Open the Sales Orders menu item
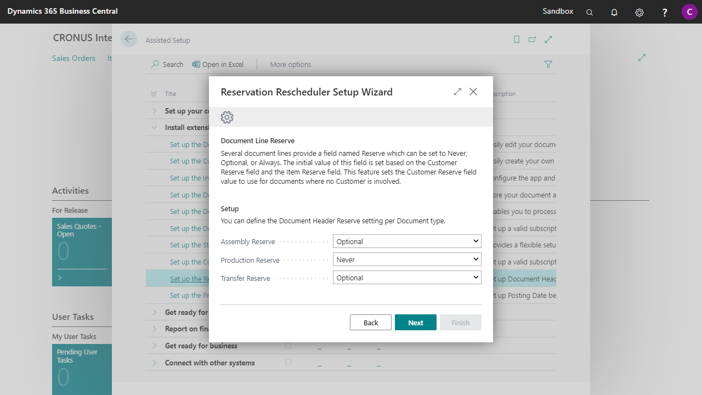702x395 pixels. (x=73, y=58)
